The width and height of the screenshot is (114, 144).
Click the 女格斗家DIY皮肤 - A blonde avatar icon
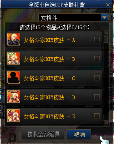click(x=14, y=39)
